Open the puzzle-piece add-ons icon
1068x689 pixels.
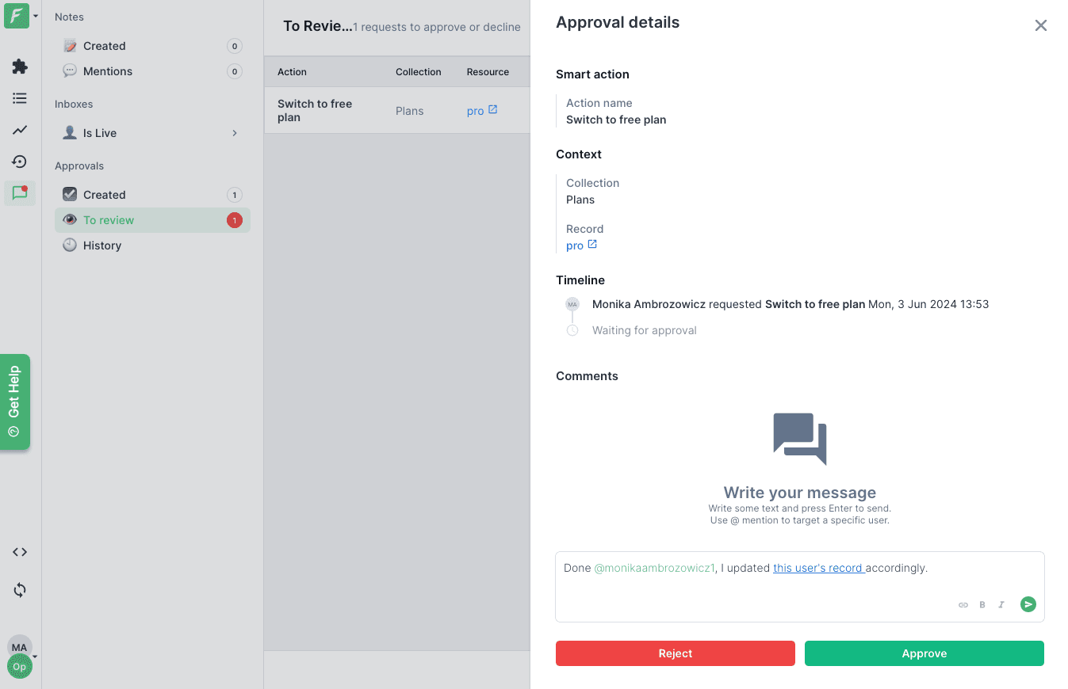pyautogui.click(x=20, y=67)
